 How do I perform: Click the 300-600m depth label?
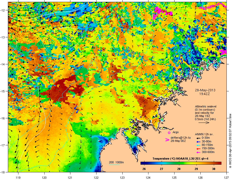pyautogui.click(x=208, y=152)
